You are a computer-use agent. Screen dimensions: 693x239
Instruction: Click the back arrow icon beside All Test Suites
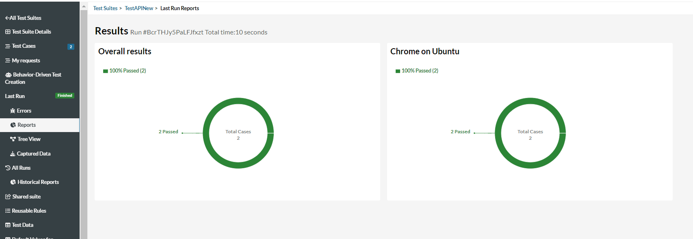click(x=7, y=18)
